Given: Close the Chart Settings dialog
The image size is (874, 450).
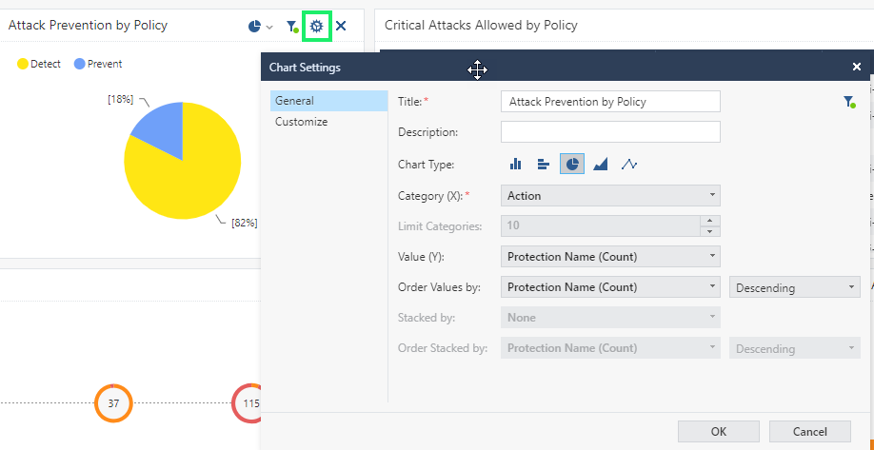Looking at the screenshot, I should pyautogui.click(x=857, y=67).
